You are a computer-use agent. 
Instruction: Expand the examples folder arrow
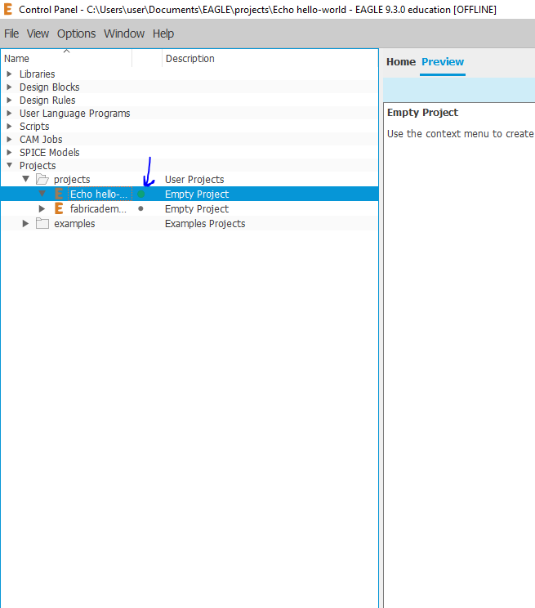click(25, 223)
